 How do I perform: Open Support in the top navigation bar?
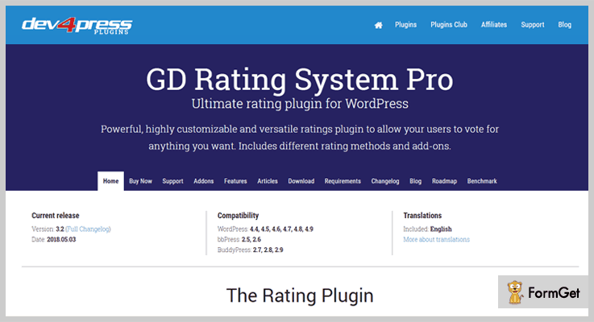click(532, 25)
